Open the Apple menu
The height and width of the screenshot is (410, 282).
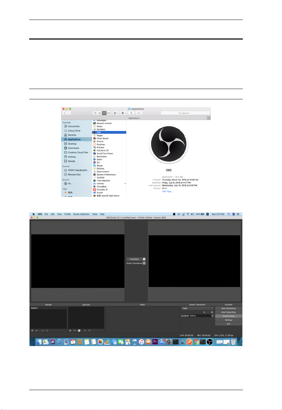[x=33, y=214]
